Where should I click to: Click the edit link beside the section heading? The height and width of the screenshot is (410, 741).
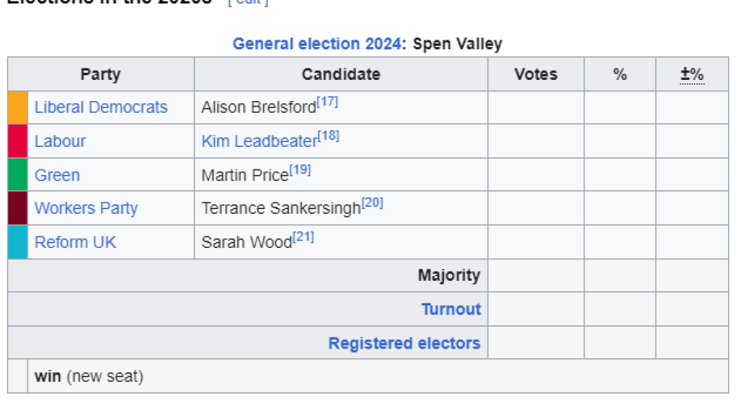pyautogui.click(x=248, y=3)
